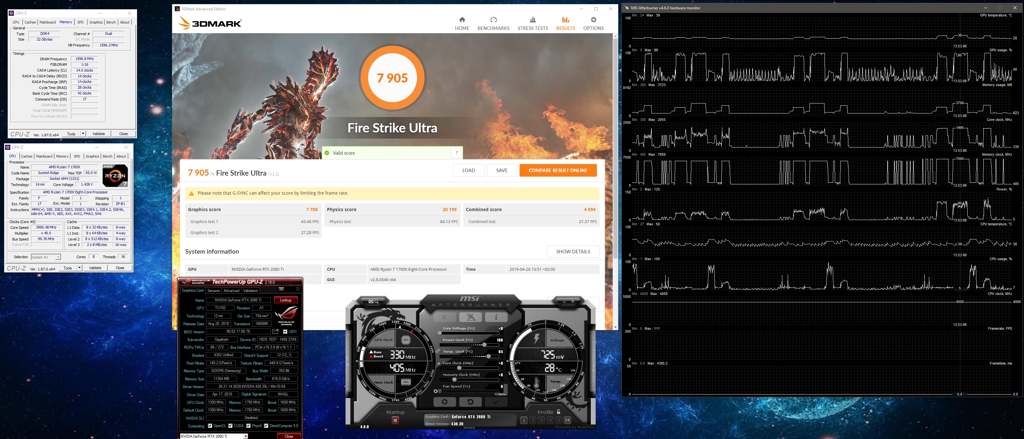Toggle GPU-Z UEFI checkbox
1024x439 pixels.
click(285, 332)
